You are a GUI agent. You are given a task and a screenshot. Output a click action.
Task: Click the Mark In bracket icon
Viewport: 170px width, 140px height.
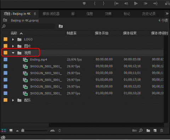pos(95,4)
